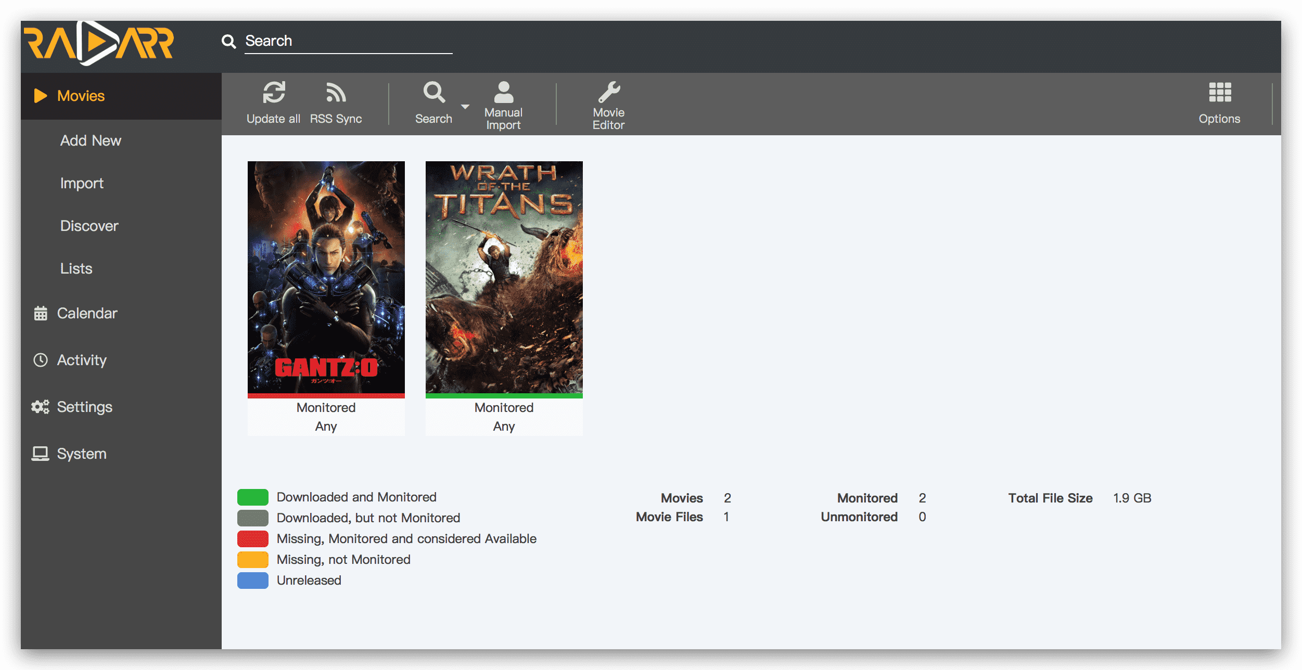This screenshot has width=1302, height=670.
Task: Click the 'Manual Import' toolbar label
Action: pos(504,119)
